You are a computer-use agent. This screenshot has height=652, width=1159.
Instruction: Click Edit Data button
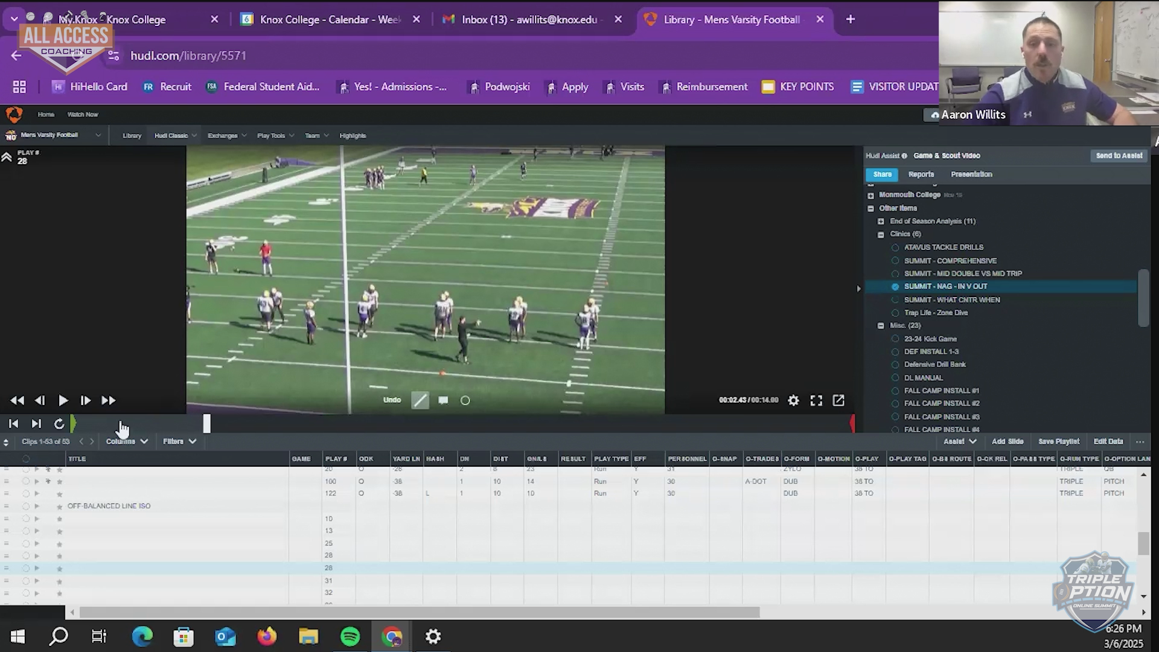[1108, 441]
